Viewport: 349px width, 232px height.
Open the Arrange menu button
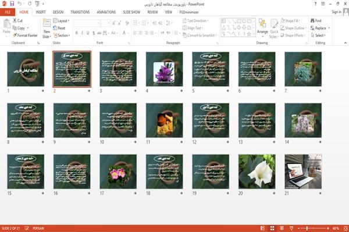pos(262,28)
